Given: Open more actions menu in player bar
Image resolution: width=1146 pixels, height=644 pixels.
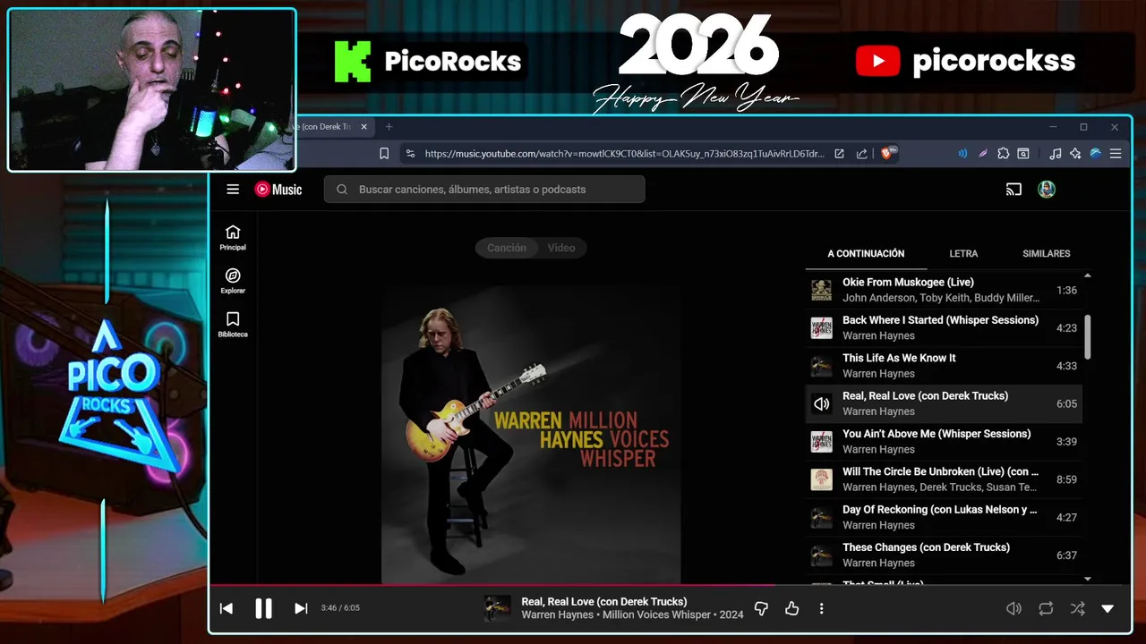Looking at the screenshot, I should tap(821, 608).
